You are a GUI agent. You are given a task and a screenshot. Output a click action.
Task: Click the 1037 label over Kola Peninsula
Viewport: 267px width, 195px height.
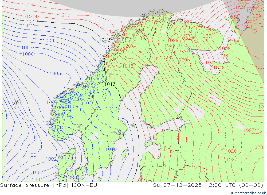pos(206,36)
